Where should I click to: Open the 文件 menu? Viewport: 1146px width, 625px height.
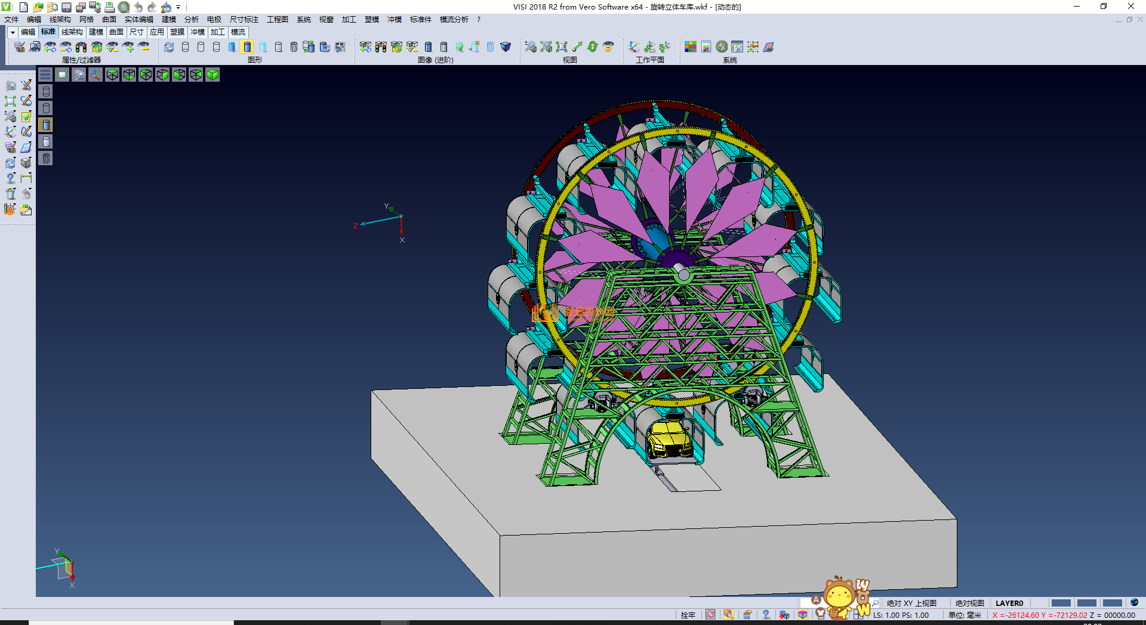11,20
